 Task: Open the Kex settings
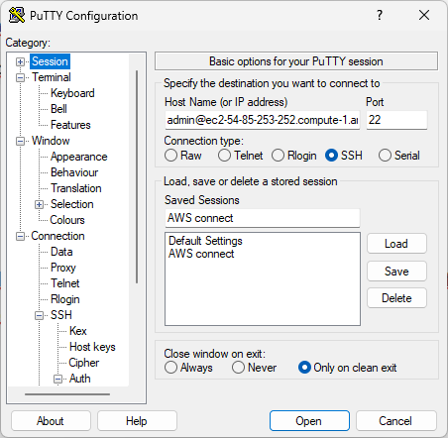78,331
